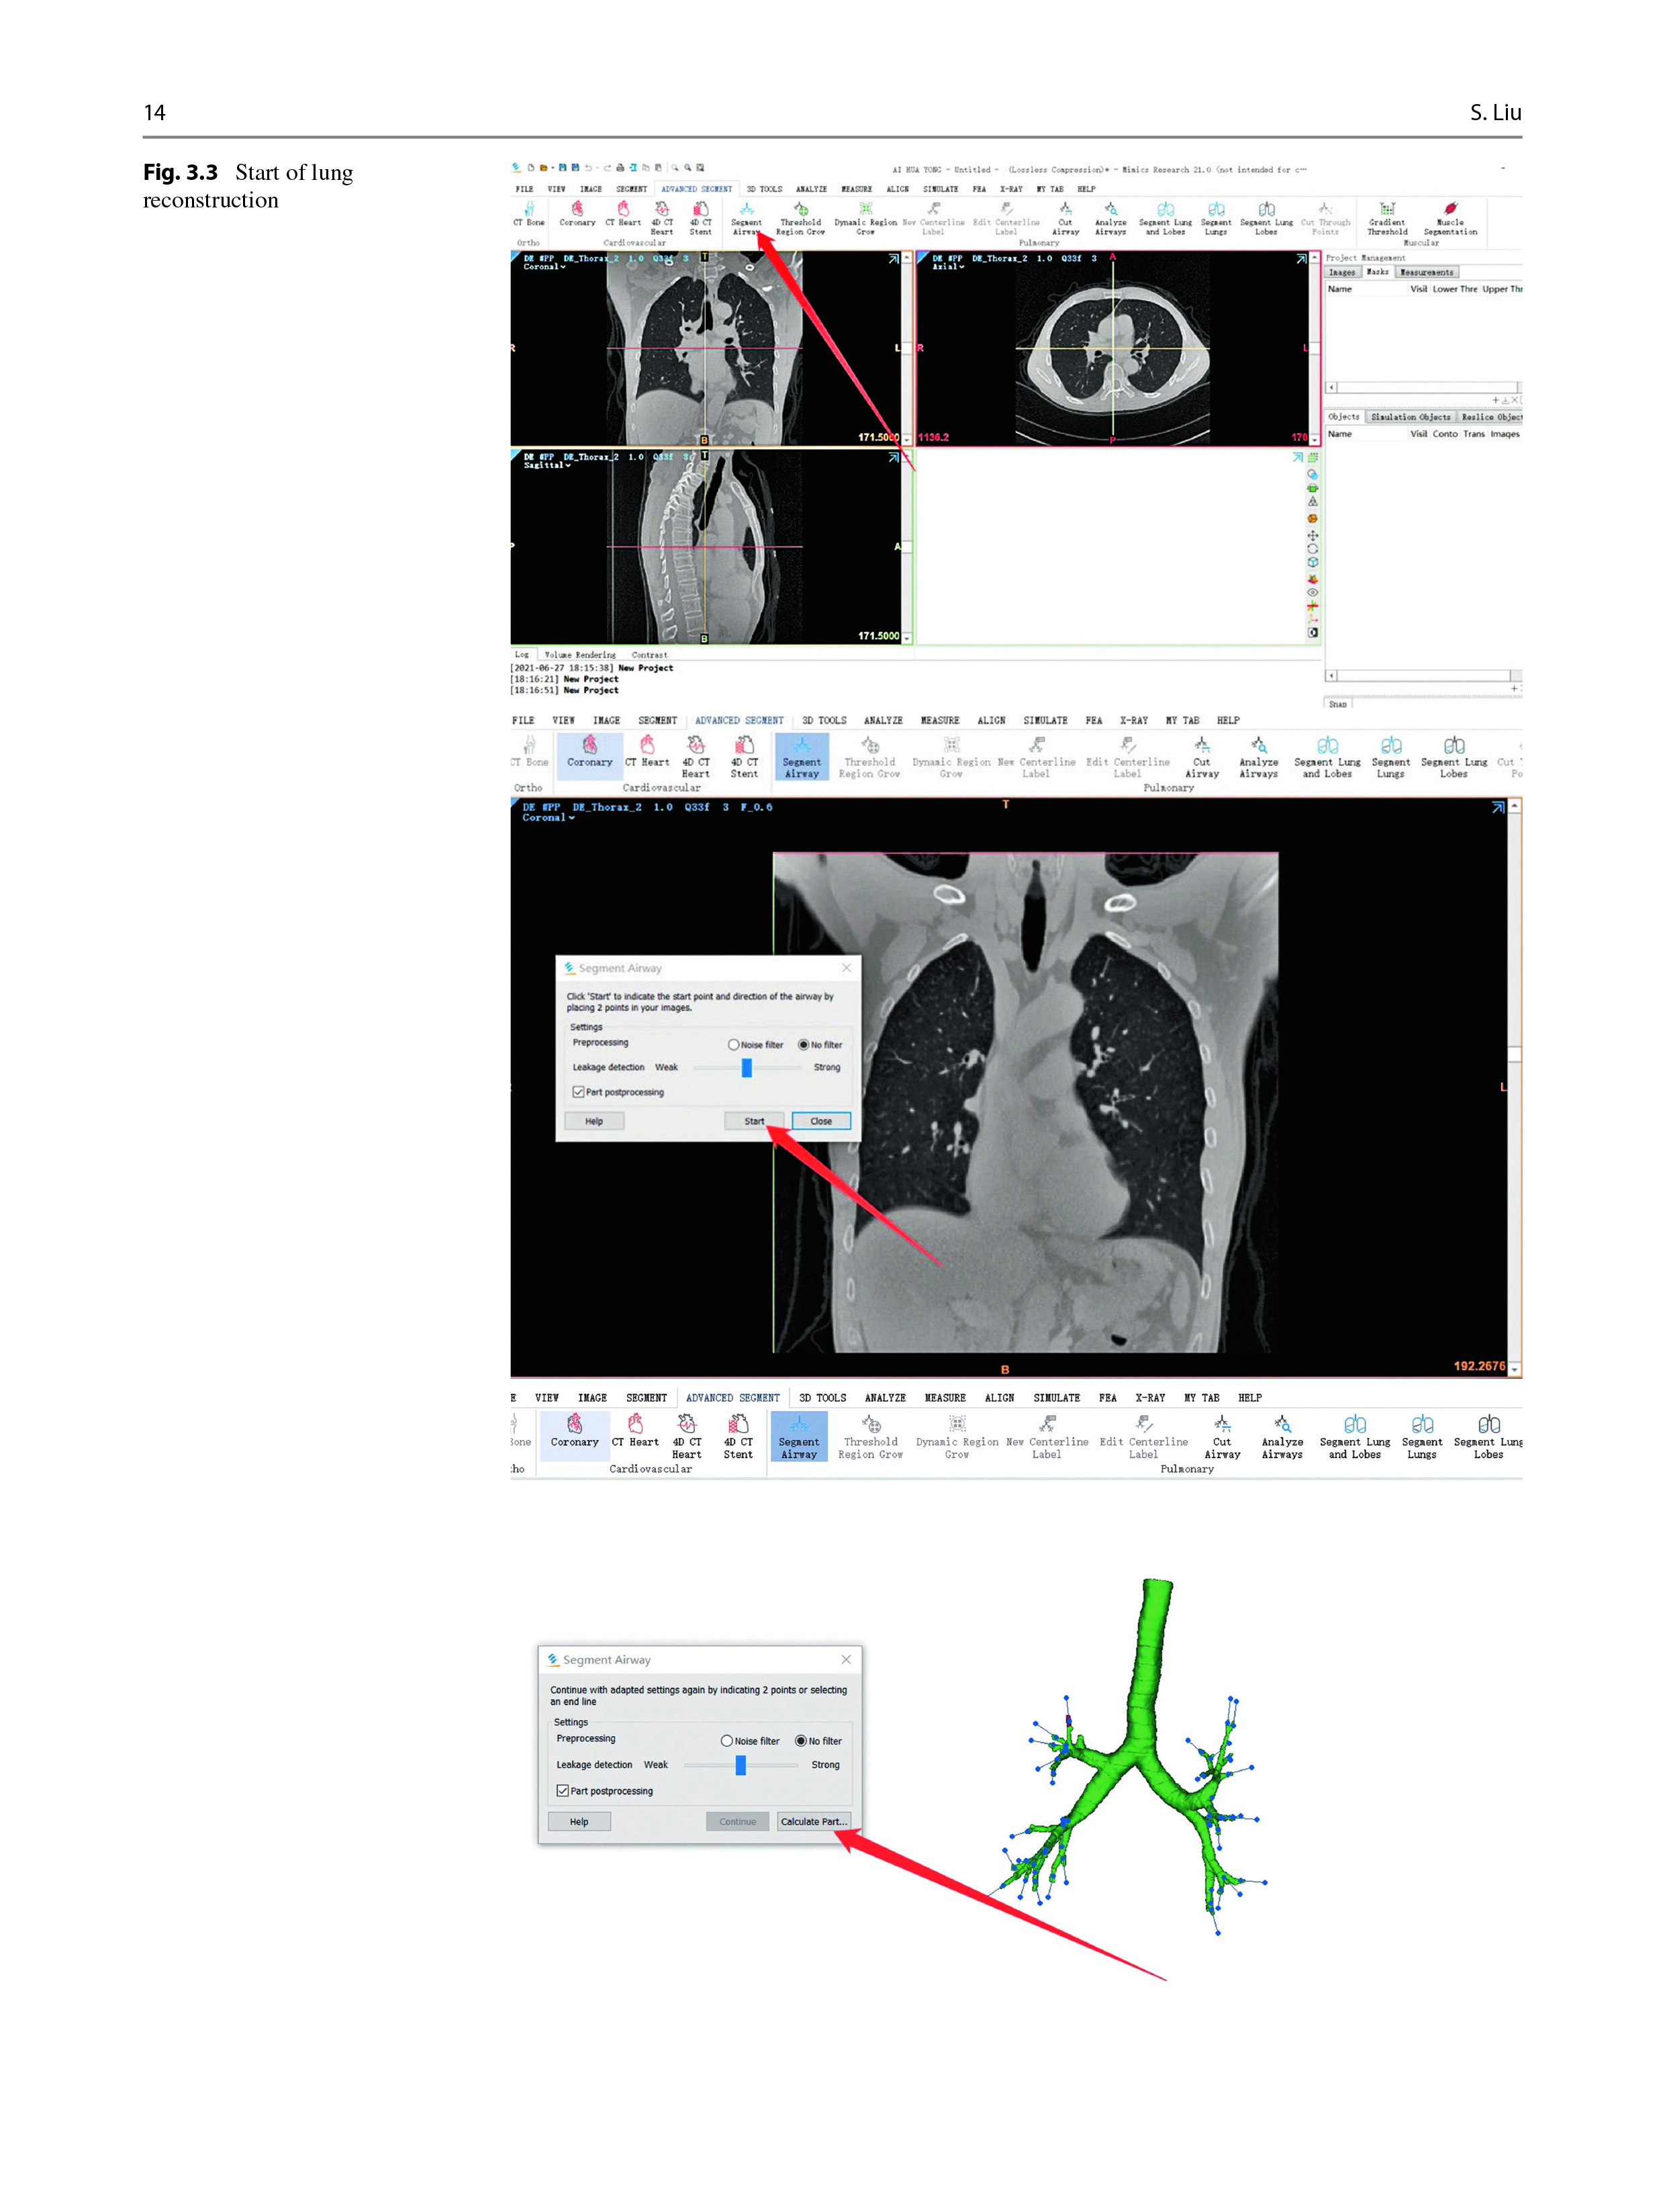Maximize the Axial view in the four-view window
The height and width of the screenshot is (2212, 1665).
[x=1301, y=259]
